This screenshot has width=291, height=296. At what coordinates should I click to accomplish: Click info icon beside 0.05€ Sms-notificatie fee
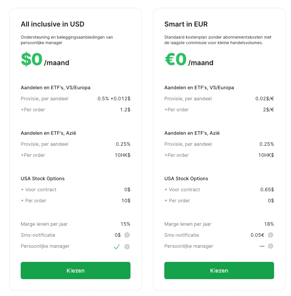coord(271,235)
